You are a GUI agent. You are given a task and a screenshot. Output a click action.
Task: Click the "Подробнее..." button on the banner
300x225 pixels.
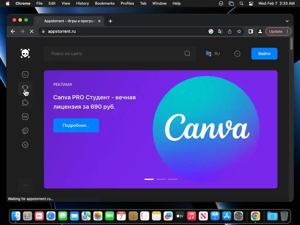click(76, 125)
